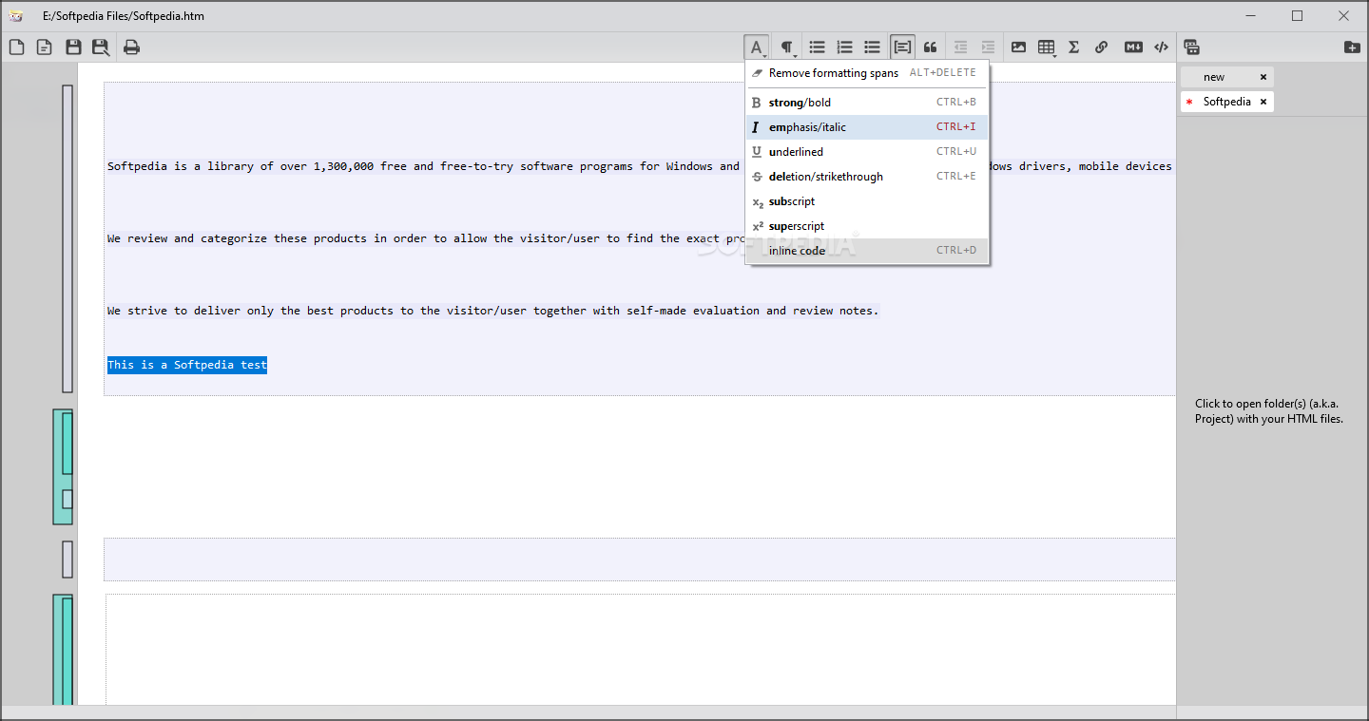The width and height of the screenshot is (1369, 721).
Task: Choose deletion/strikethrough option
Action: click(867, 177)
